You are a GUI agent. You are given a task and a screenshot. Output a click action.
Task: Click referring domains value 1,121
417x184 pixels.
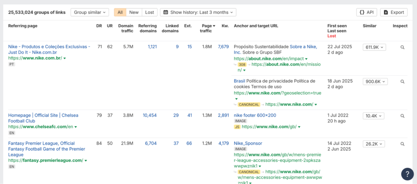tap(152, 47)
